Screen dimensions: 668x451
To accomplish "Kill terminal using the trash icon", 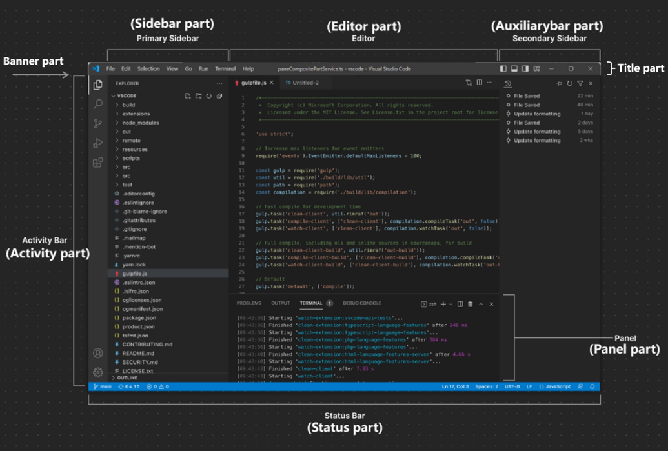I will (471, 304).
